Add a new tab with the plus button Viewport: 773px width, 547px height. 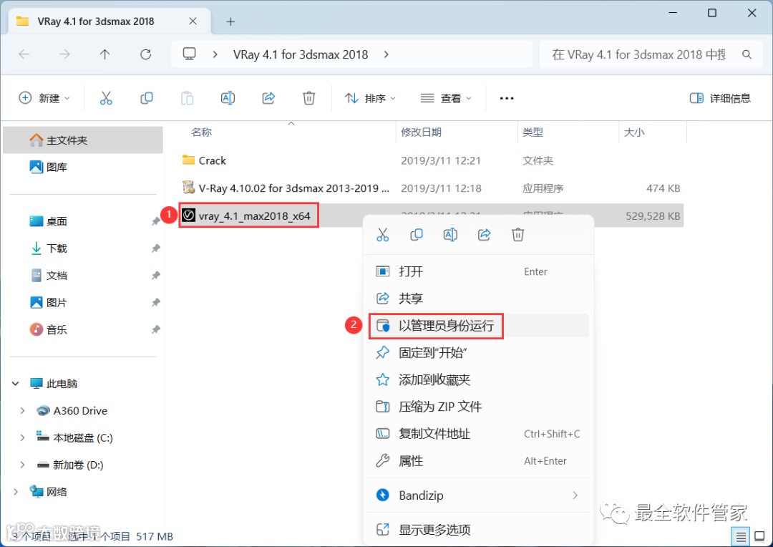click(x=230, y=21)
